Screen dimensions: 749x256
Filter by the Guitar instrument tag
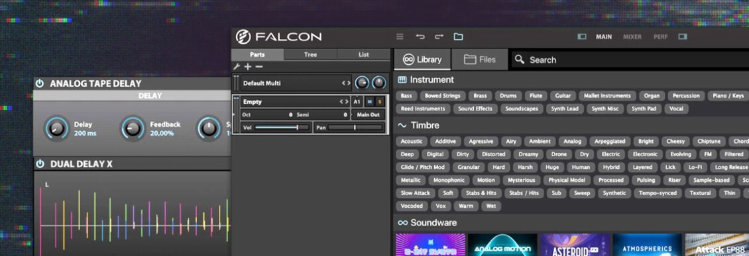pyautogui.click(x=563, y=96)
